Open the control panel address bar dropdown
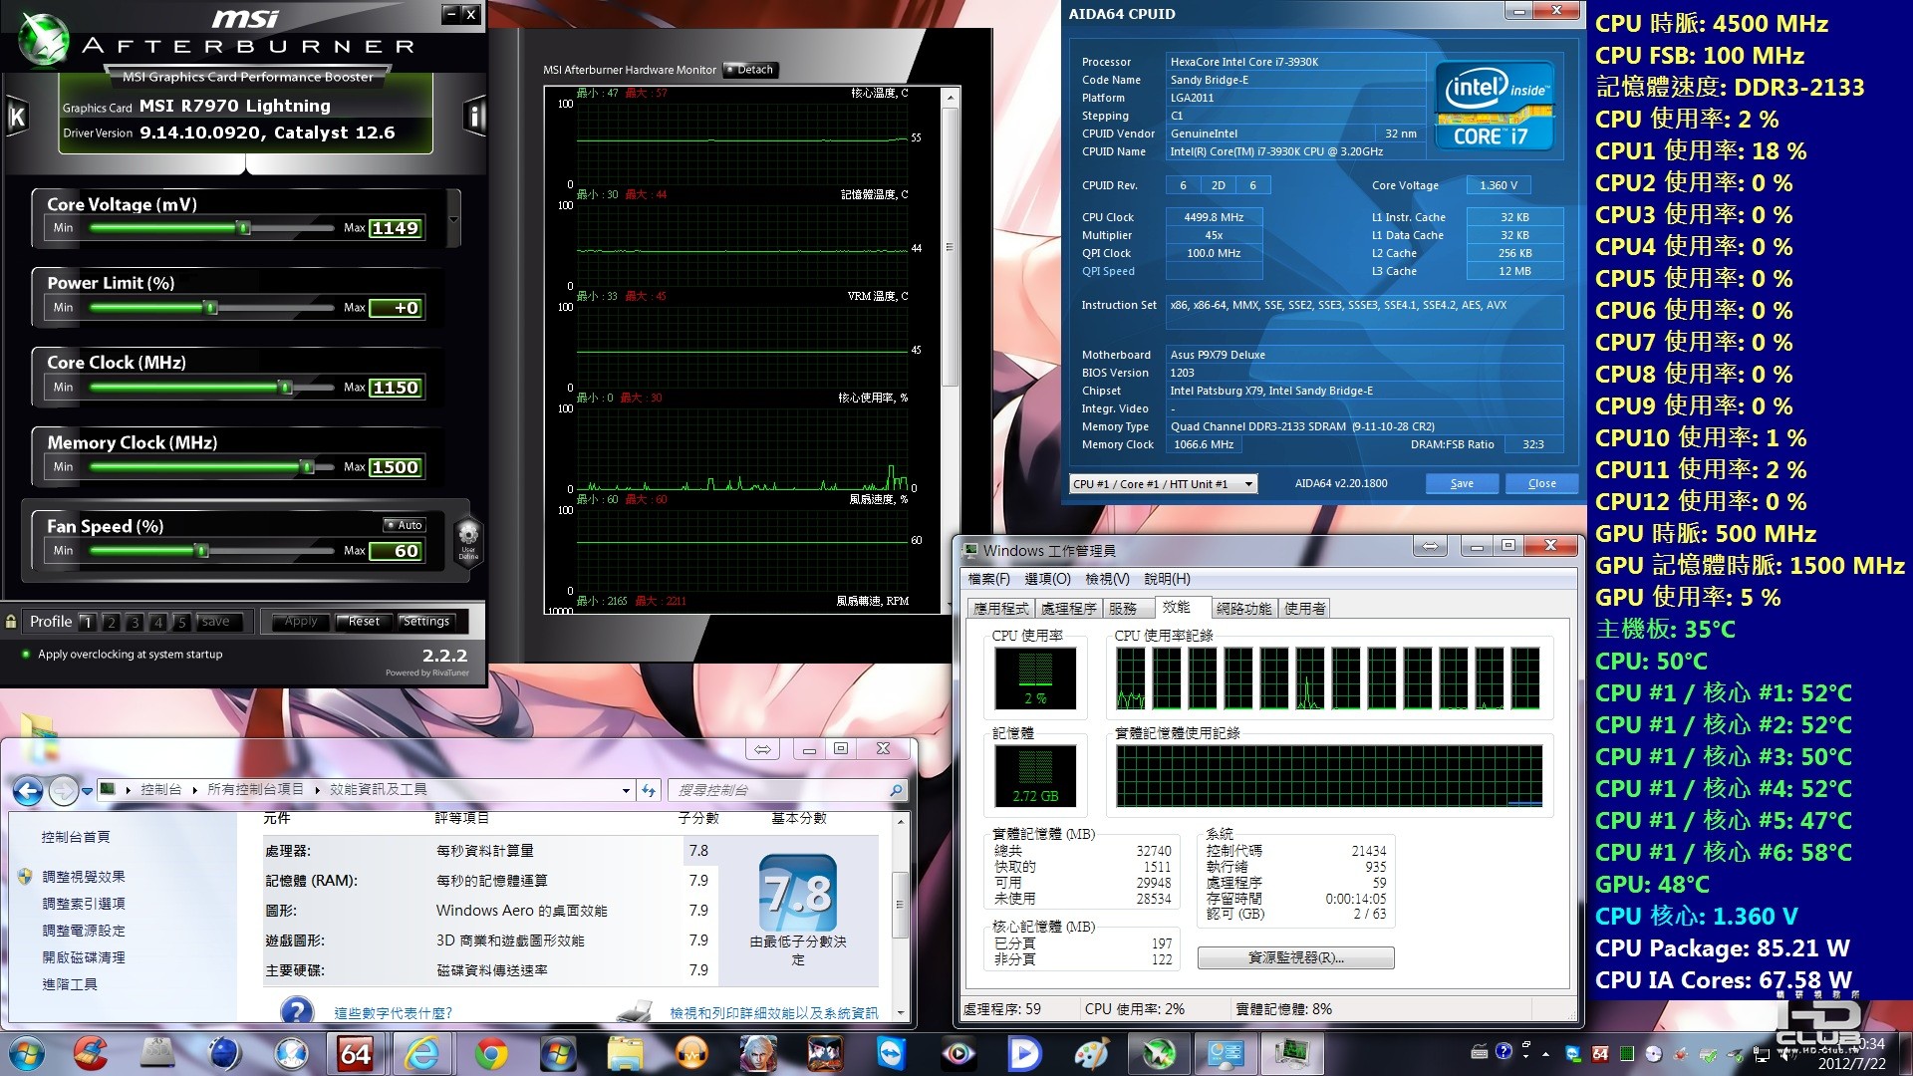This screenshot has width=1913, height=1076. [x=626, y=790]
